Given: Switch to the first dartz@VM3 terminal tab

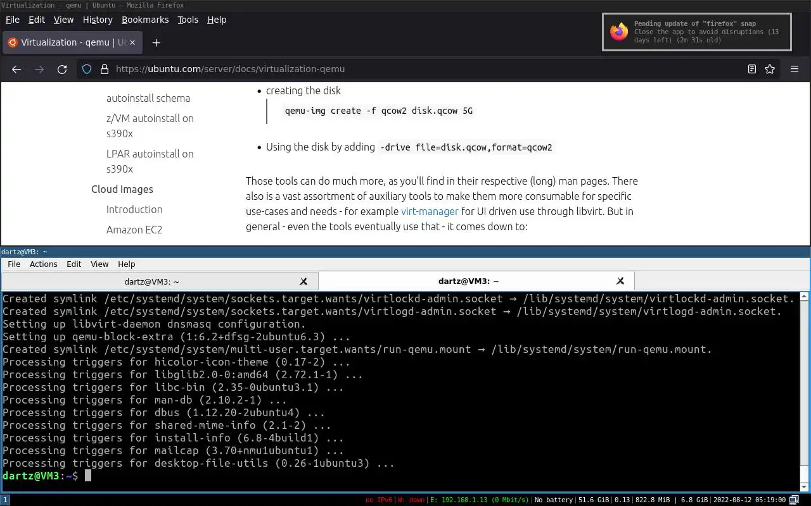Looking at the screenshot, I should coord(159,281).
